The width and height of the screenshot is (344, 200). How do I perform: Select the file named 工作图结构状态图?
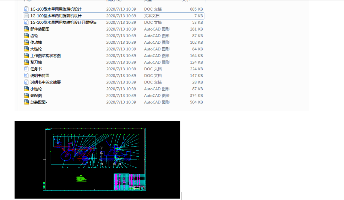coord(45,55)
